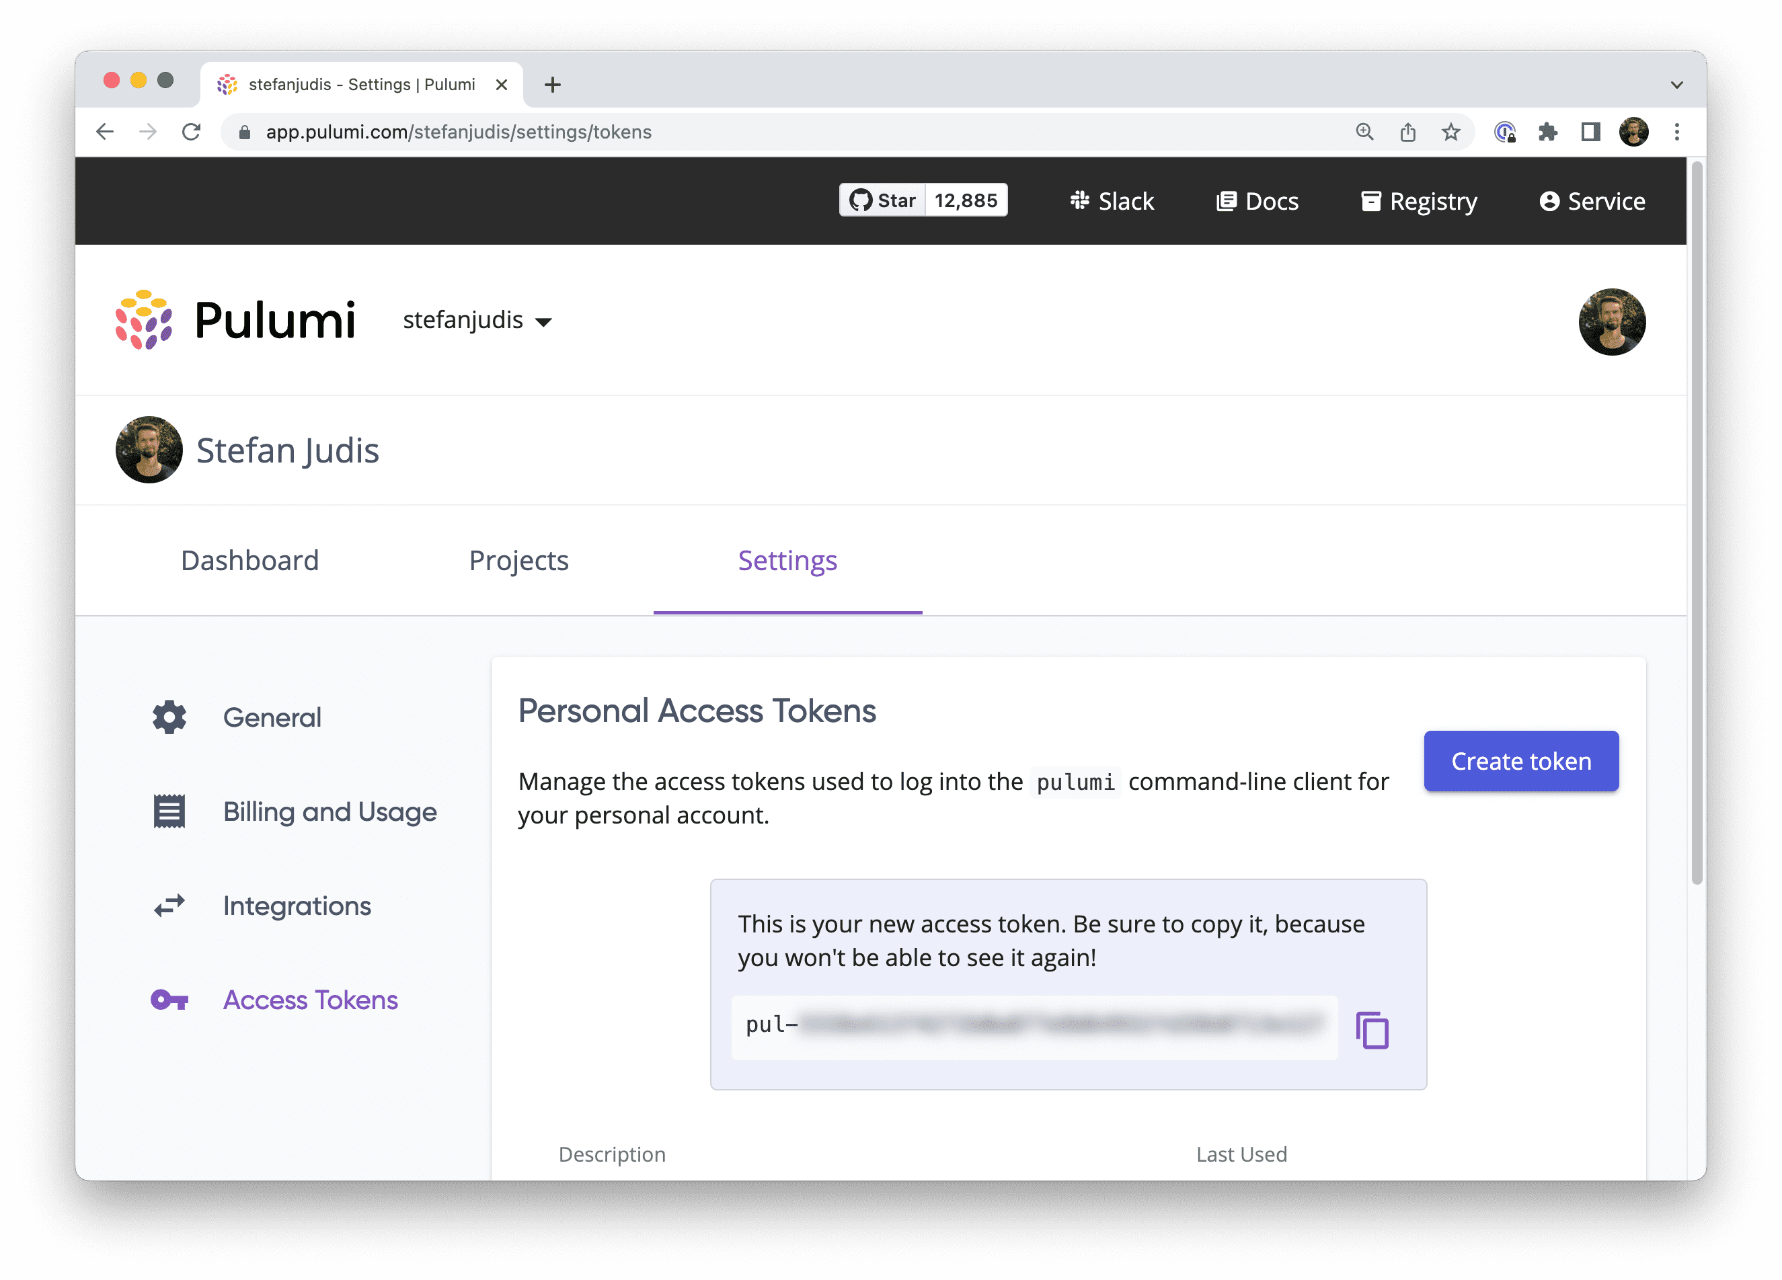Open Chrome's three-dot menu

(x=1678, y=132)
